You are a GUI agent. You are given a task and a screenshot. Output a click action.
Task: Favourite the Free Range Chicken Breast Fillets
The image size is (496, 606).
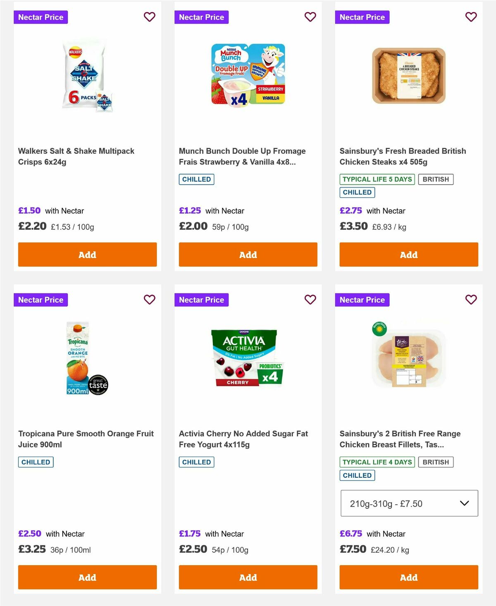pyautogui.click(x=471, y=300)
